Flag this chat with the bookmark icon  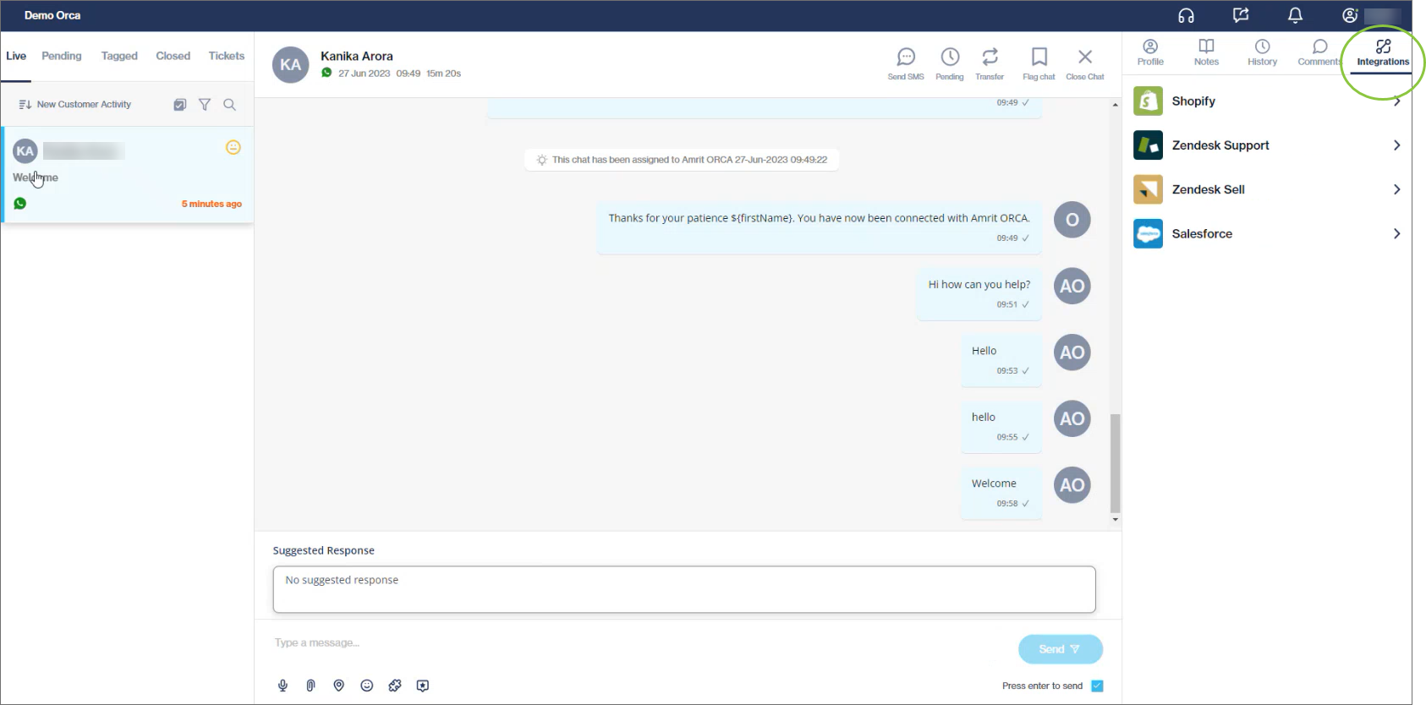(x=1039, y=57)
